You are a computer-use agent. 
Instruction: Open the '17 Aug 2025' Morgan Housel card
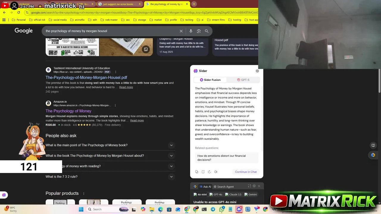coord(182,47)
